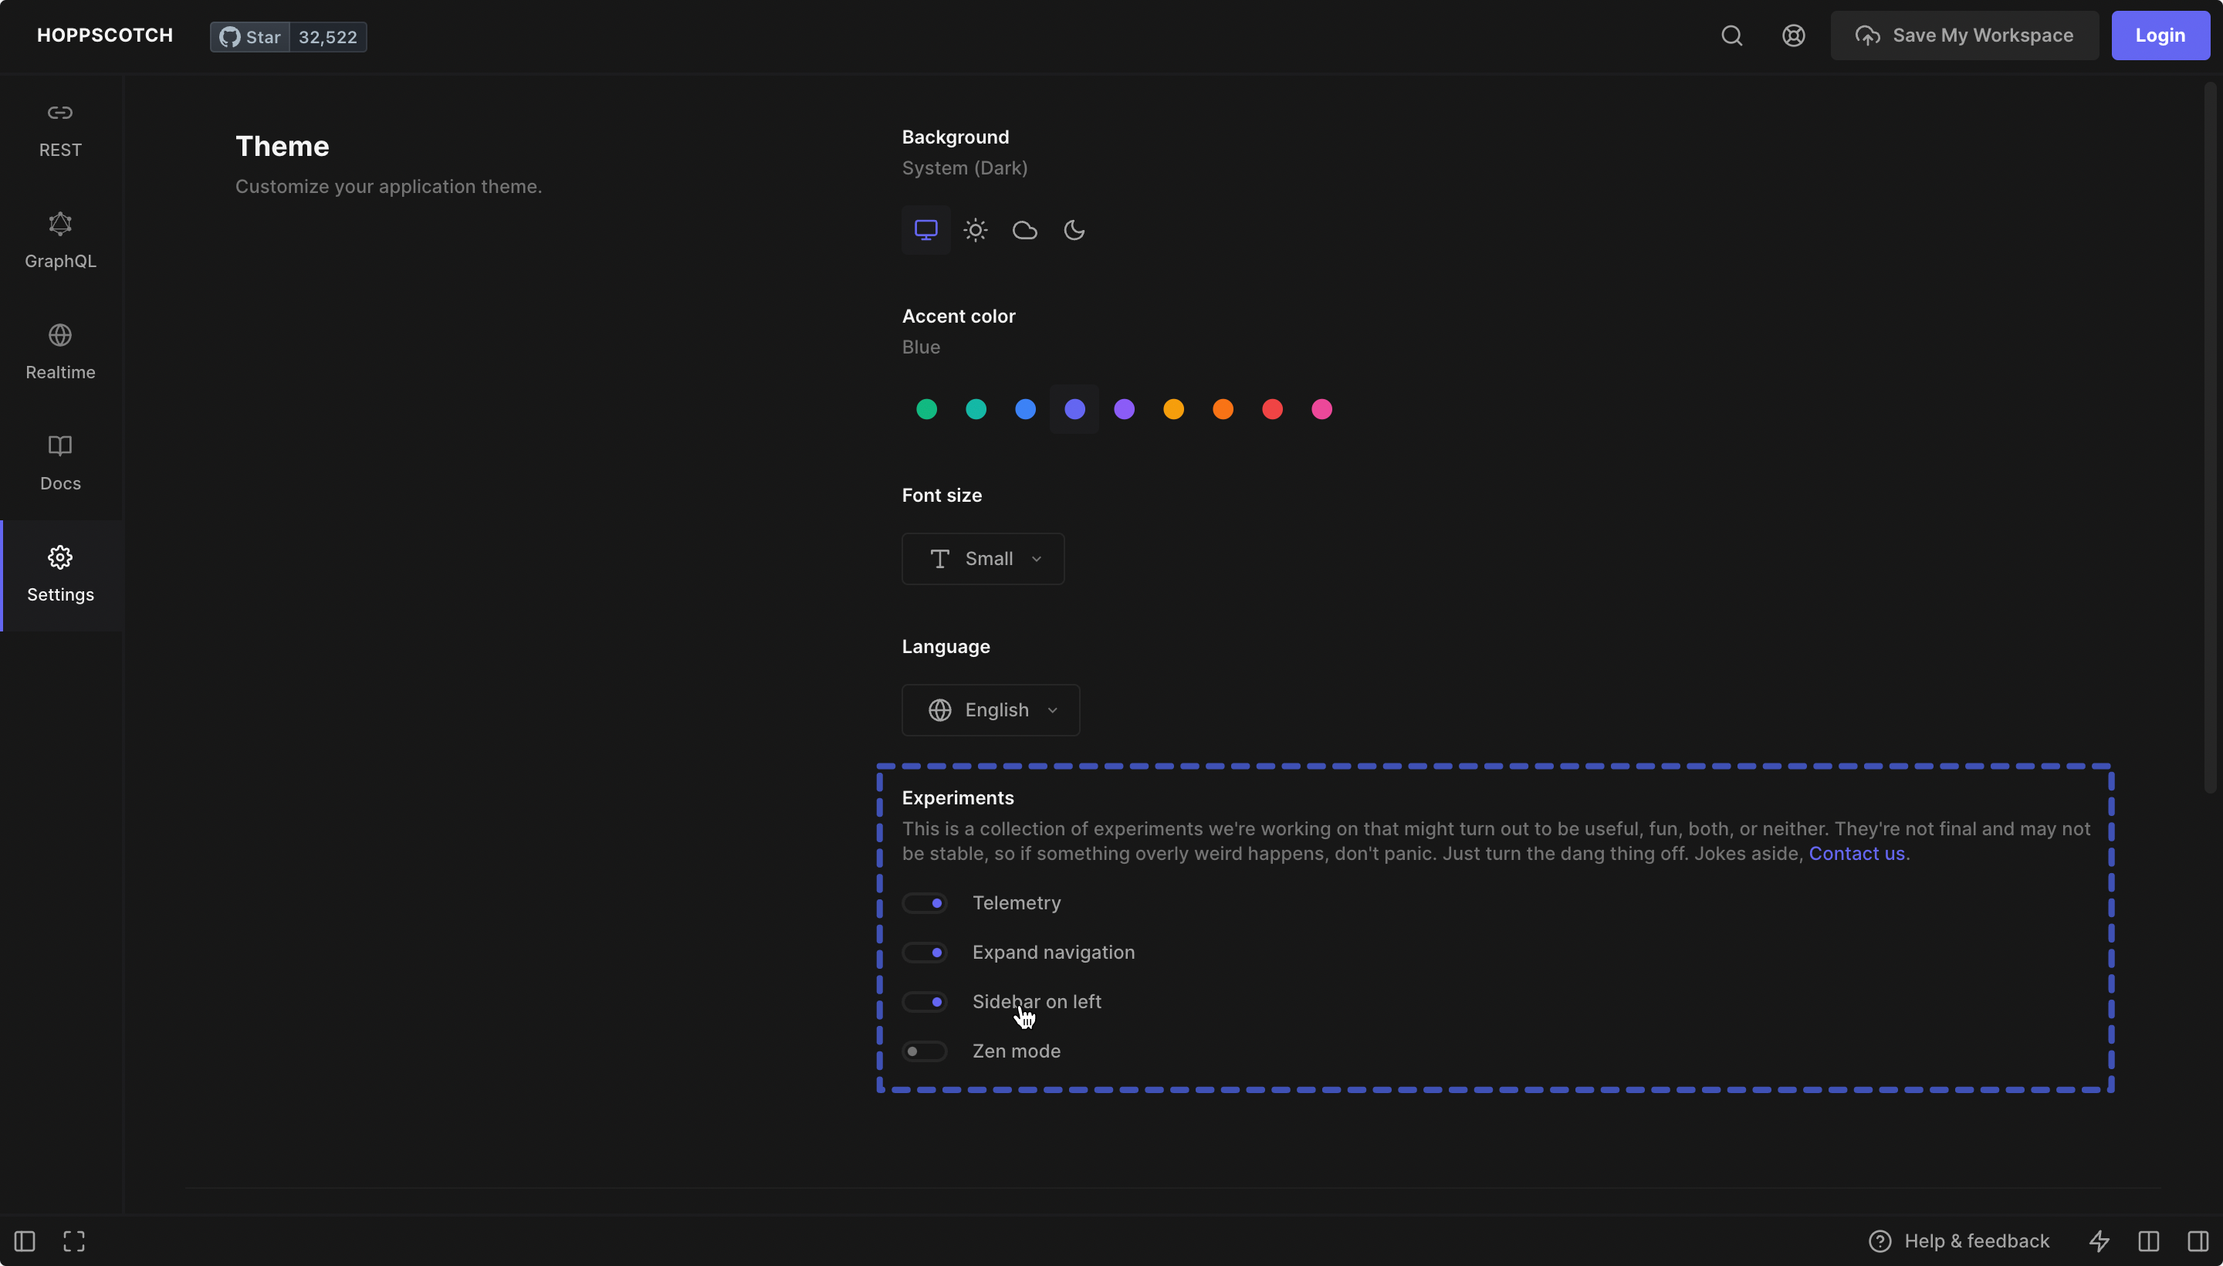Disable the Expand navigation toggle

pos(924,953)
